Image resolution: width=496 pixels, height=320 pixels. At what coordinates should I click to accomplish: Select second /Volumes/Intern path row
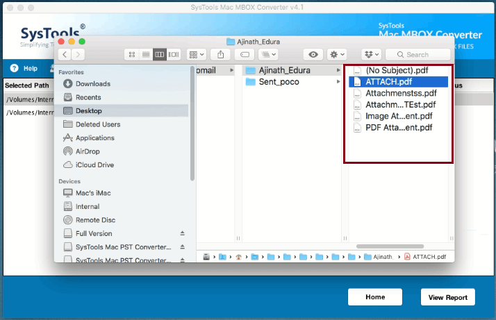[x=29, y=112]
